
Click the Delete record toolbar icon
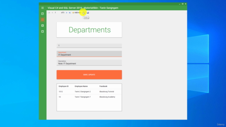[84, 13]
